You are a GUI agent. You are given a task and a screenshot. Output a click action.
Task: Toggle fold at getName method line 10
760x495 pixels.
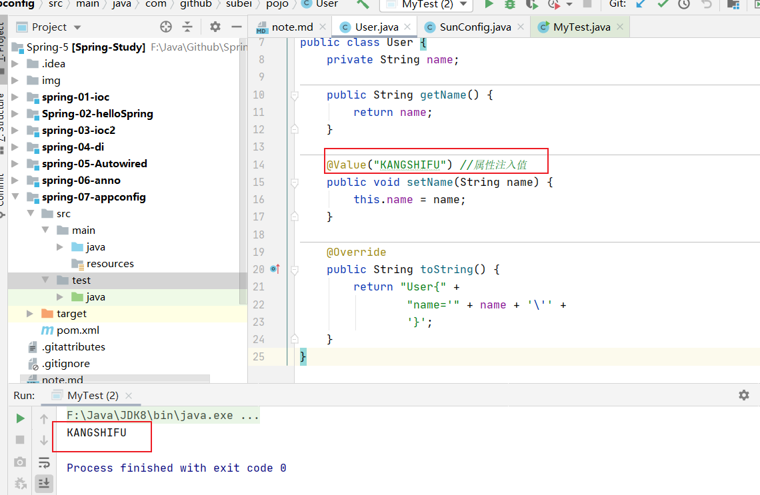[x=294, y=95]
